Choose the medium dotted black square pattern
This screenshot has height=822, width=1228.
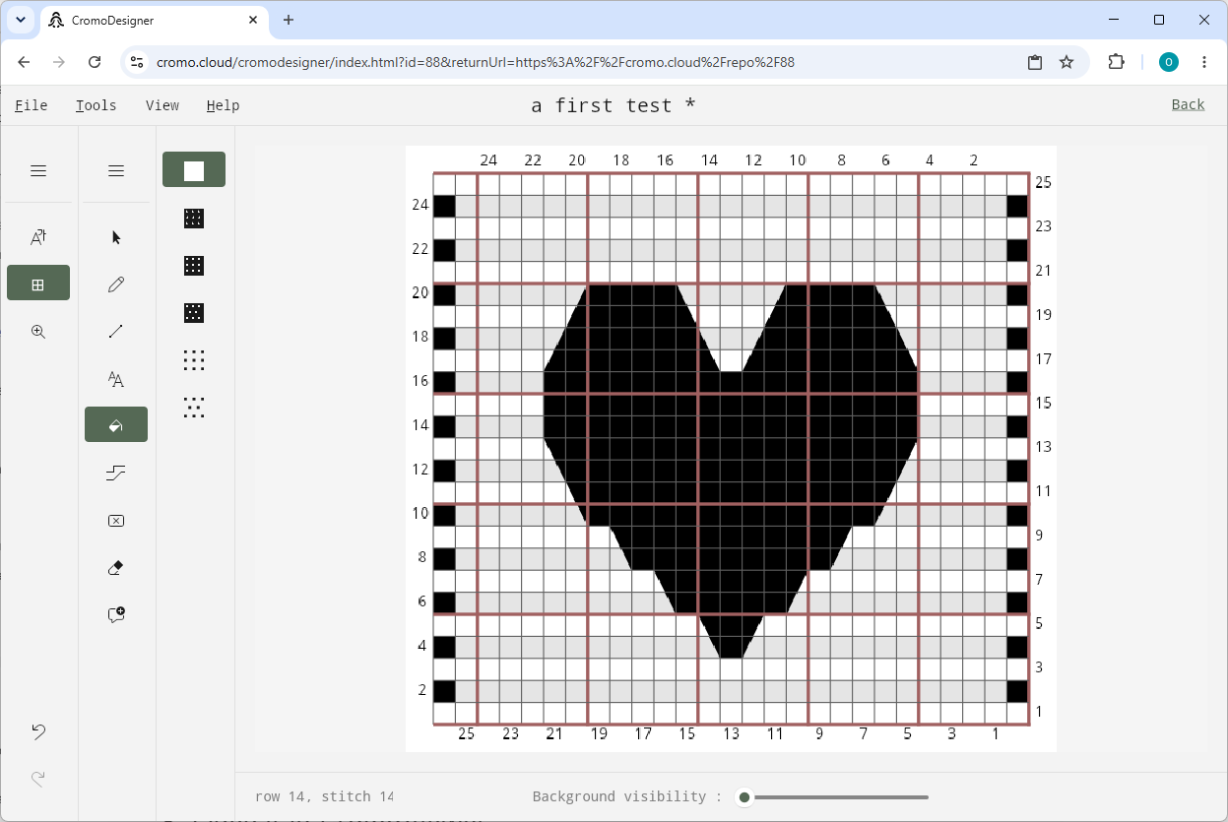(x=194, y=266)
